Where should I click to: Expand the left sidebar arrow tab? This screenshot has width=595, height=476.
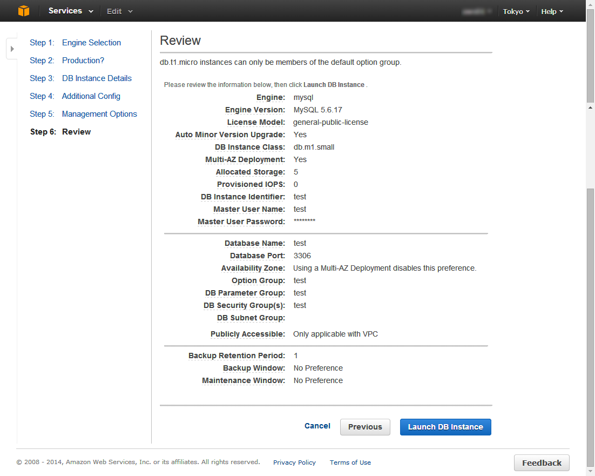(x=12, y=49)
